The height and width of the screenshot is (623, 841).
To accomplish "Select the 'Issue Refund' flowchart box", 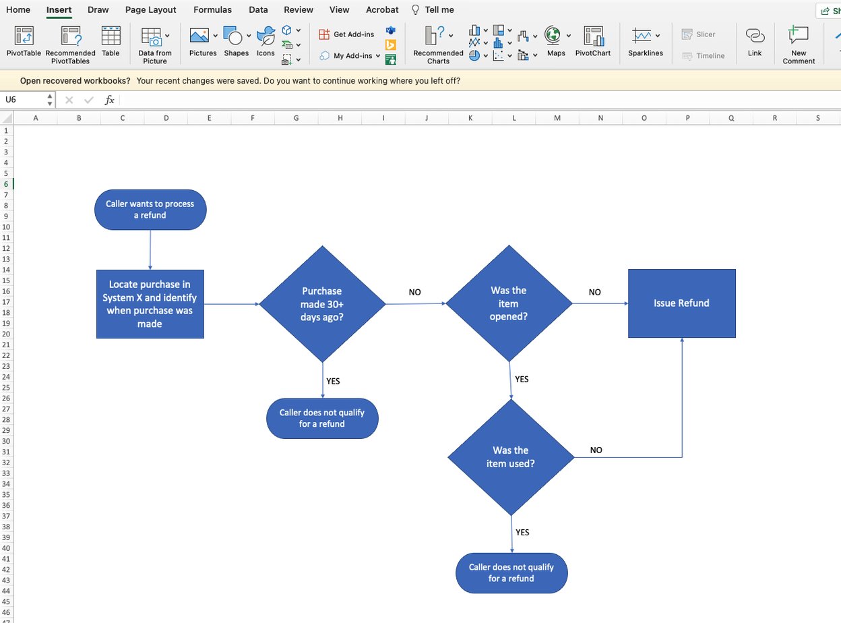I will (681, 303).
